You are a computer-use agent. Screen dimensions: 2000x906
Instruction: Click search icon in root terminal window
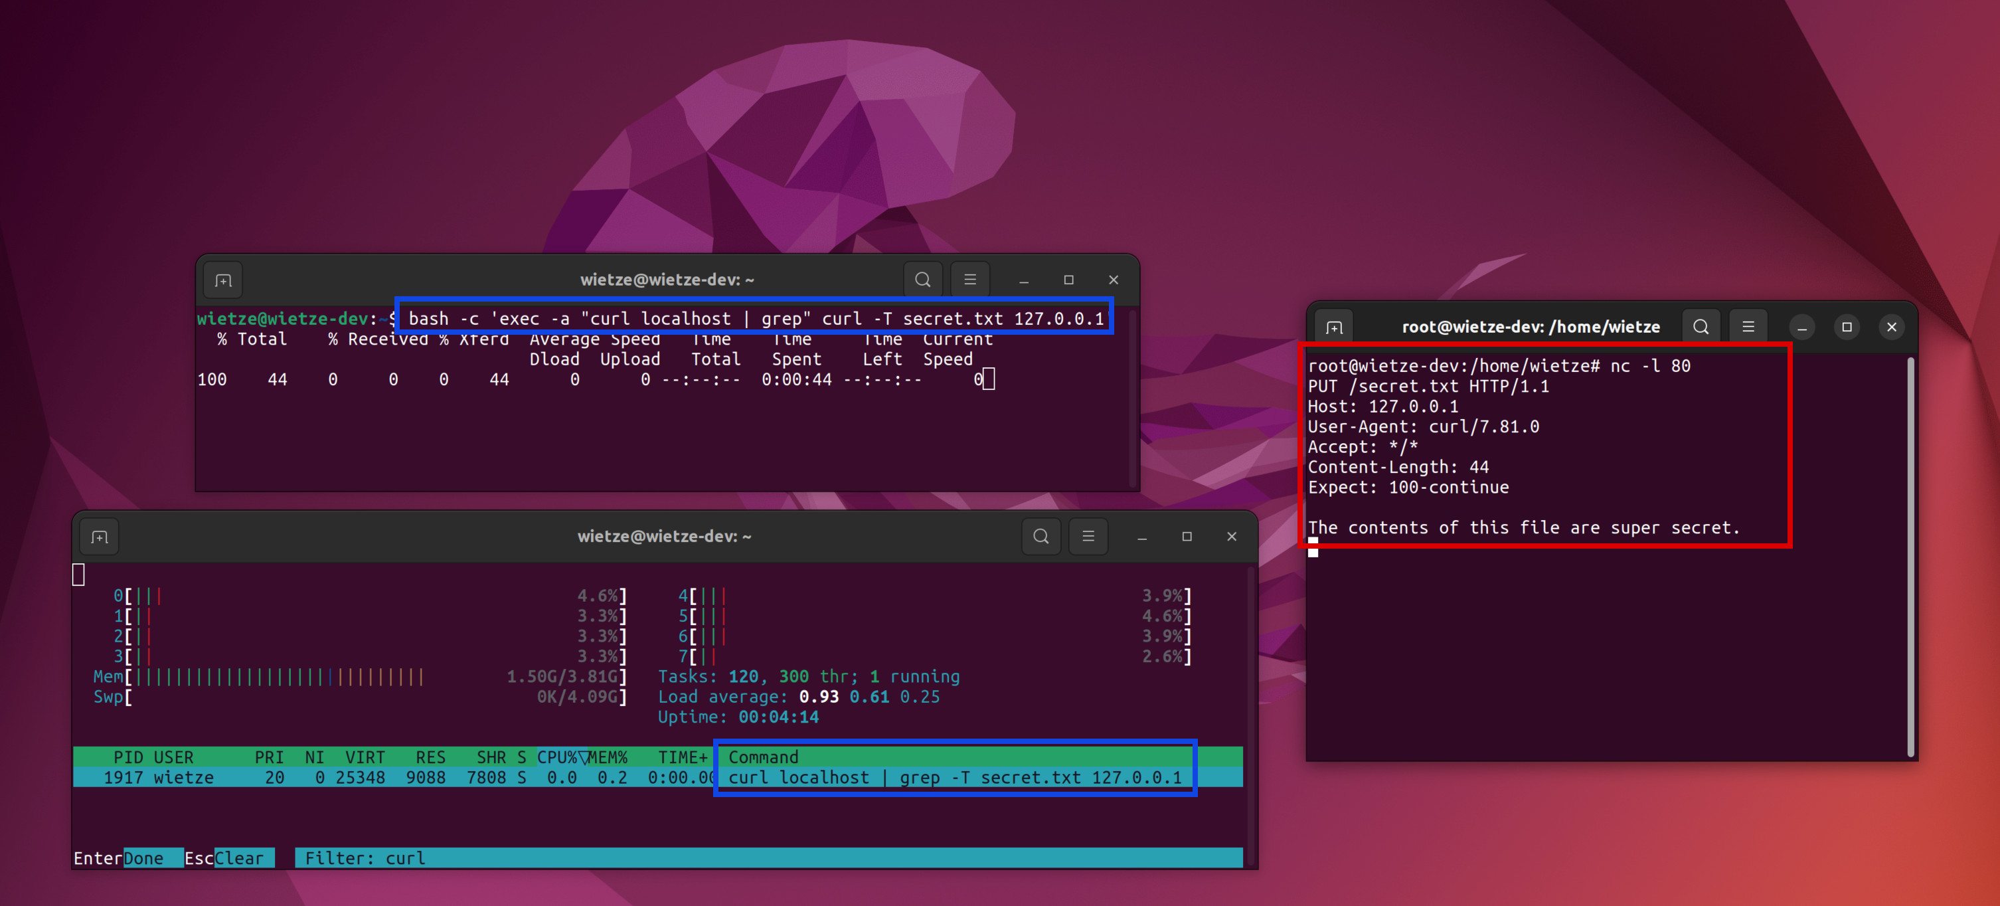pos(1701,327)
